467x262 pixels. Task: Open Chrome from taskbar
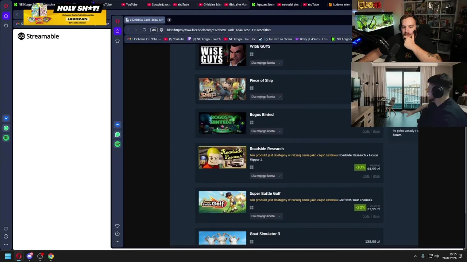(51, 256)
